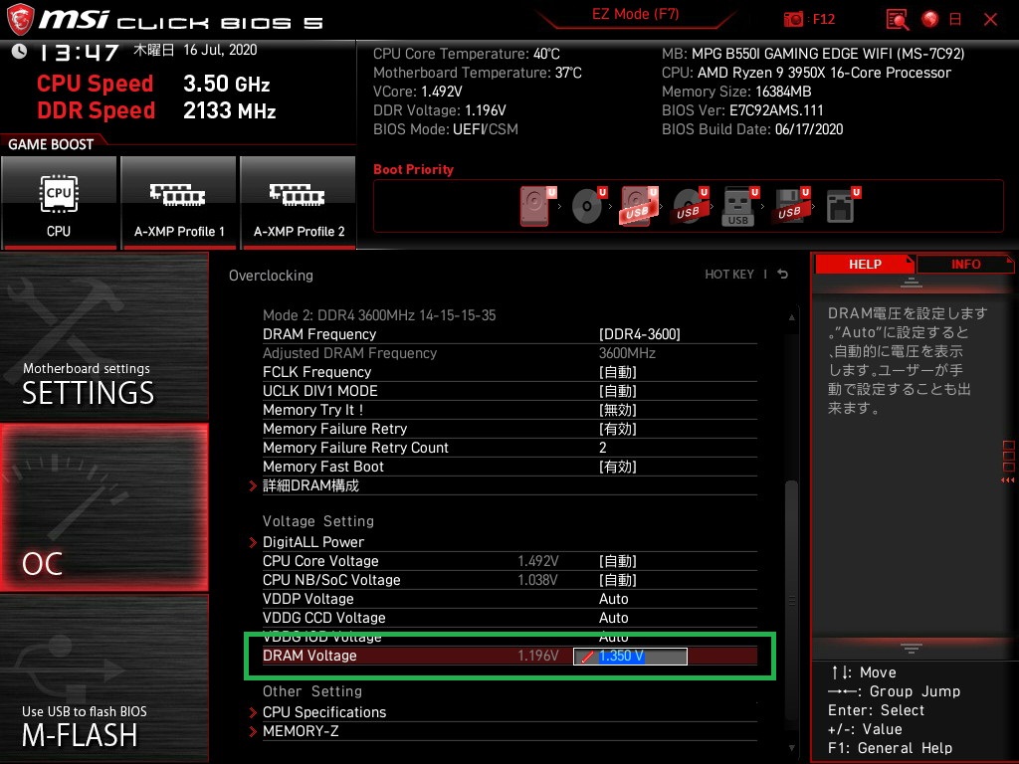Click the pencil icon in the DRAM Voltage field
This screenshot has height=764, width=1019.
[x=587, y=657]
